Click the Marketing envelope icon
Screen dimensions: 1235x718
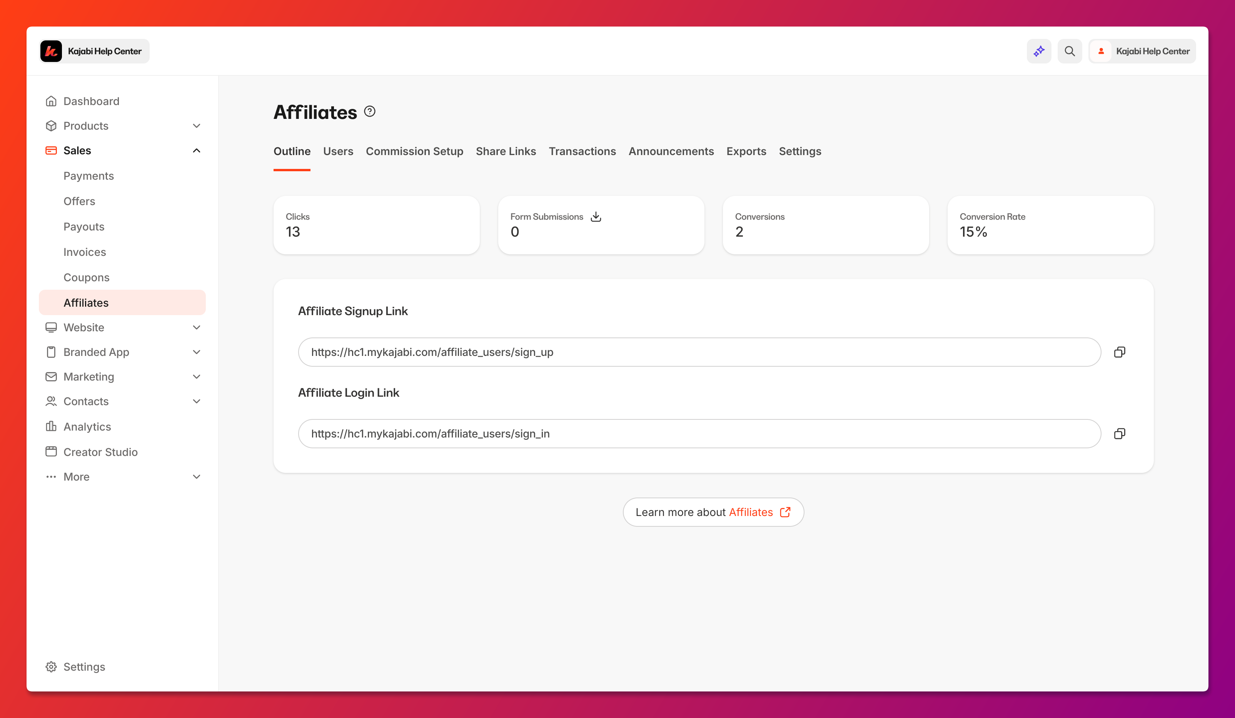[x=51, y=376]
